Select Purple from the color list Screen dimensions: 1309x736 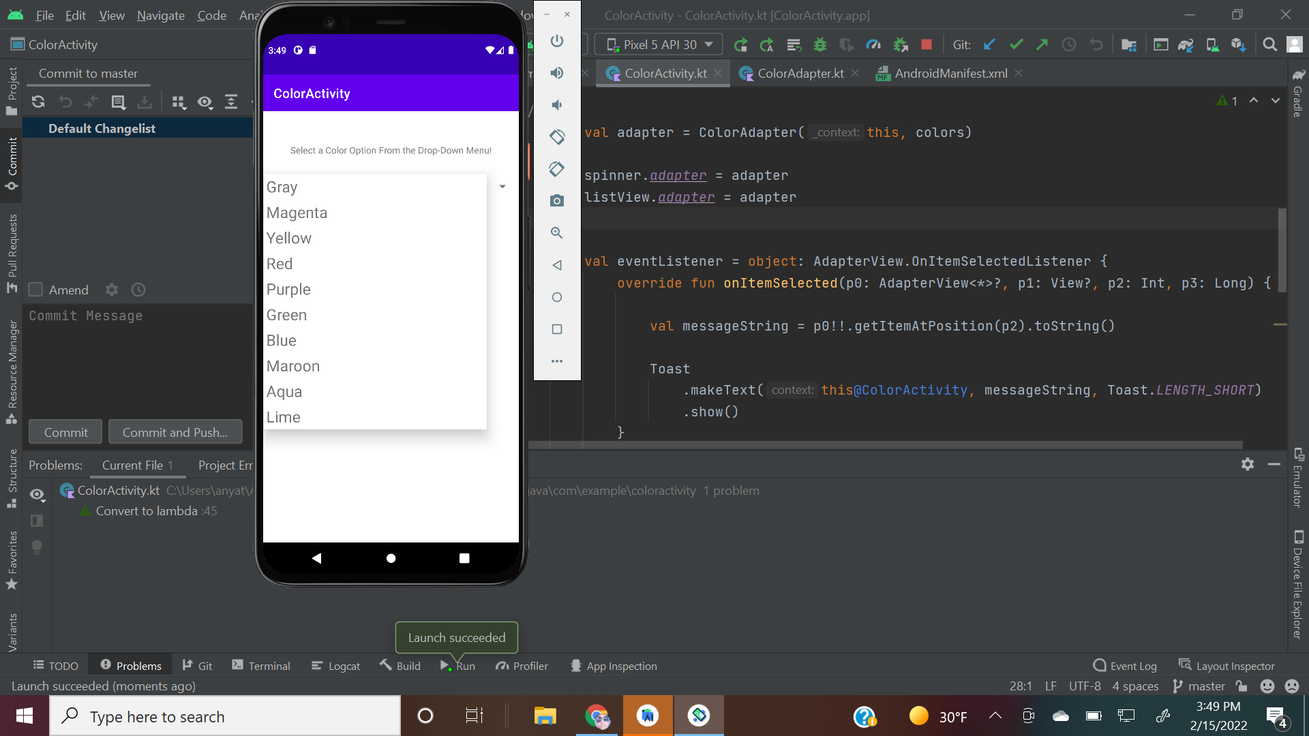coord(288,290)
